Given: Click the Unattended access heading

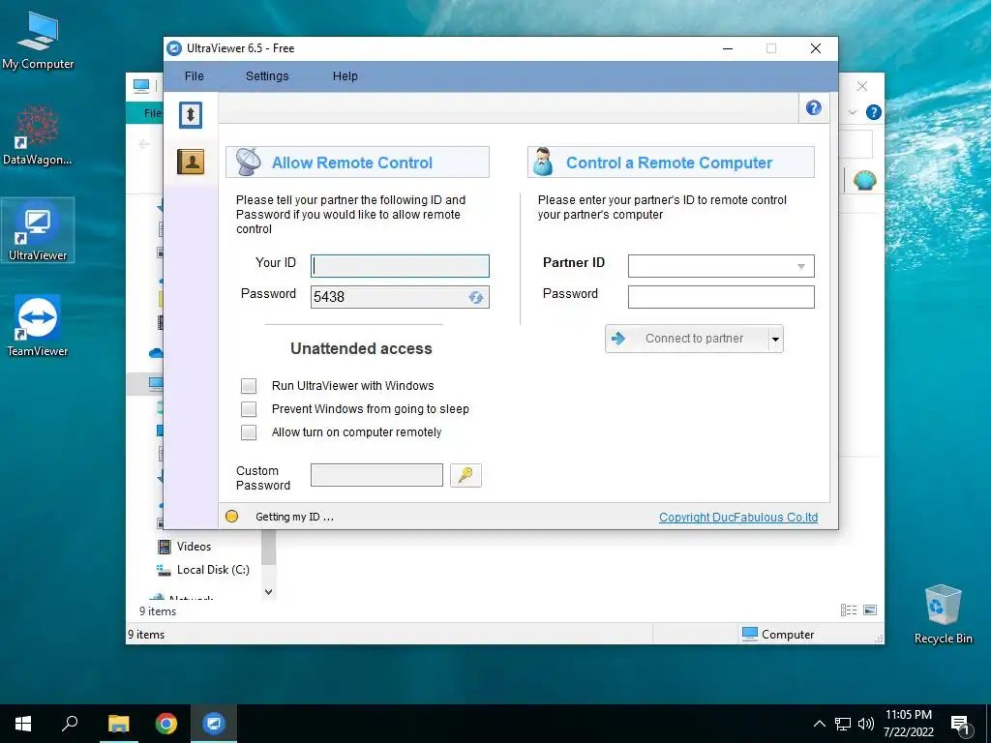Looking at the screenshot, I should [x=361, y=348].
